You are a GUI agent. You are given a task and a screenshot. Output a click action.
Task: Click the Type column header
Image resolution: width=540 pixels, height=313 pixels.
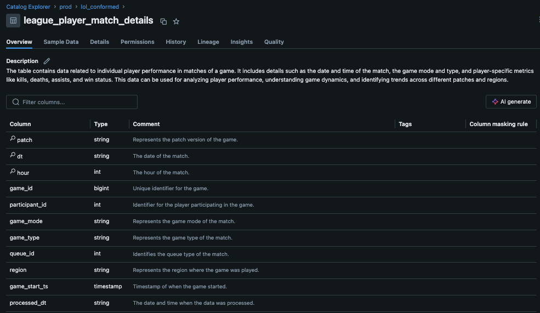pyautogui.click(x=101, y=124)
